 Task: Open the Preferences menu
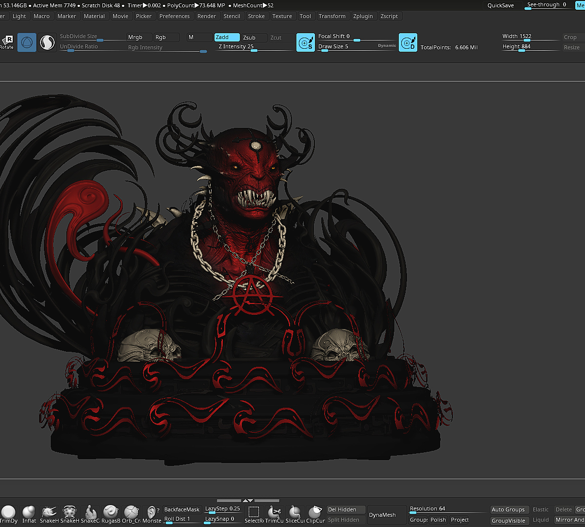point(175,16)
